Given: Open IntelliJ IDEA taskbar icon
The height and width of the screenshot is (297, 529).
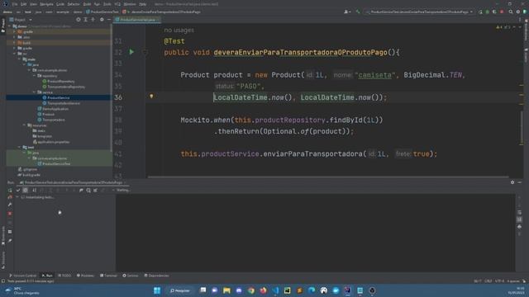Looking at the screenshot, I should point(347,290).
